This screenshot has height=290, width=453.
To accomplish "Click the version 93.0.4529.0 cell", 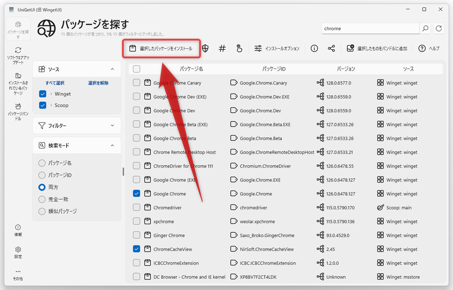I will point(338,235).
